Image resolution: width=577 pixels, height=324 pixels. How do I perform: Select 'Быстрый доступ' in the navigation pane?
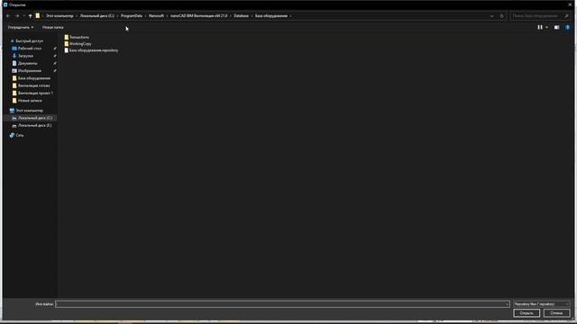[x=30, y=41]
